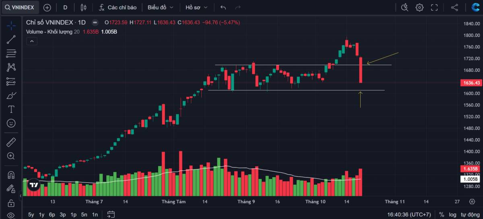This screenshot has width=483, height=219.
Task: Select the text annotation tool
Action: [11, 109]
